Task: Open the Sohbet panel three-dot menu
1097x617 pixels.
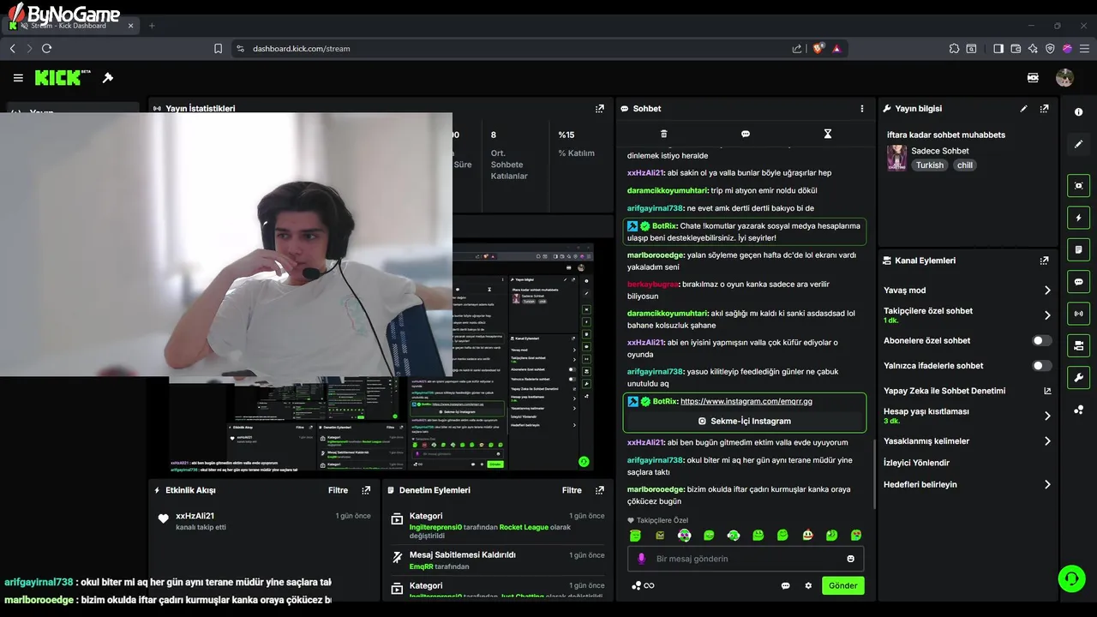Action: pos(861,109)
